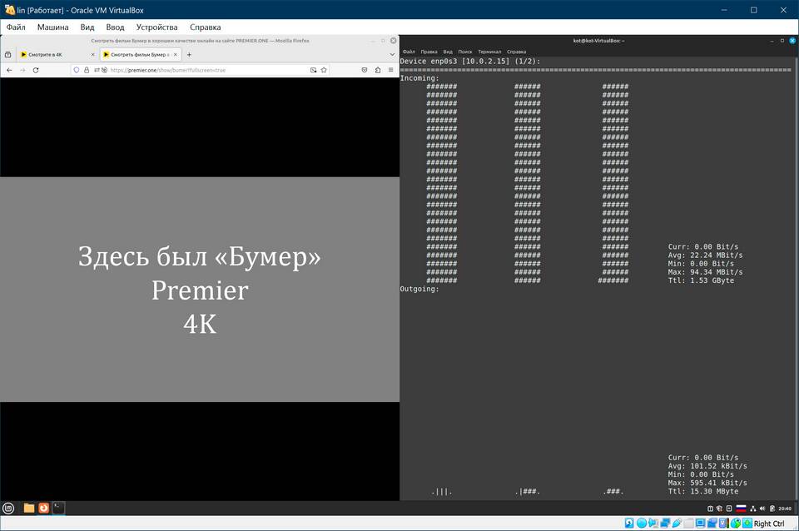The image size is (799, 531).
Task: Click the terminal icon in guest panel
Action: (x=58, y=508)
